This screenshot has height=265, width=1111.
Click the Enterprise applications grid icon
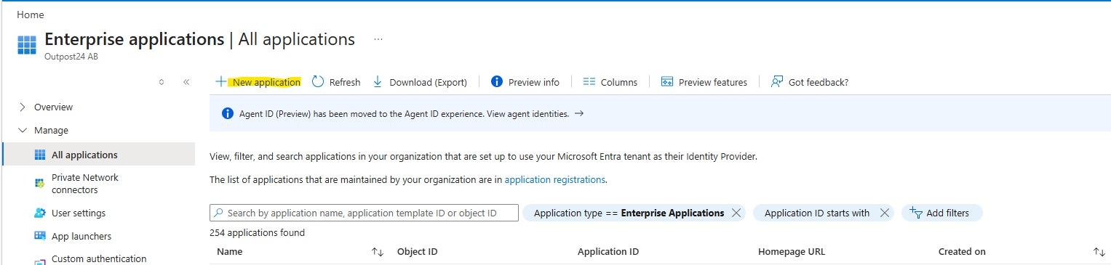(27, 44)
